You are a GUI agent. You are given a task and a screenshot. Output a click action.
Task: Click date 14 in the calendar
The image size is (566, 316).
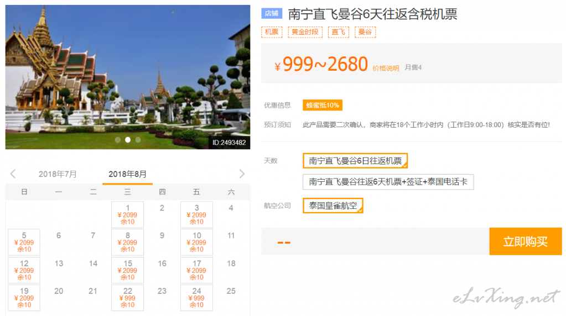click(93, 264)
